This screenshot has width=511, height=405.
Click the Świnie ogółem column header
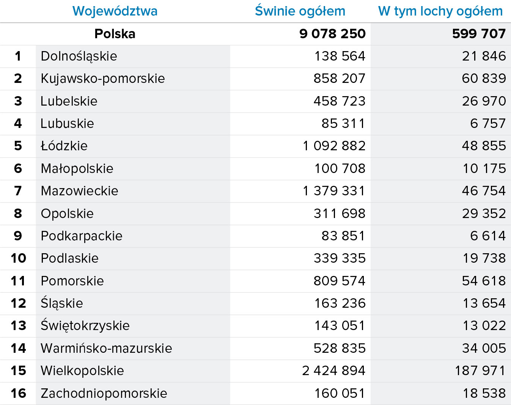300,11
